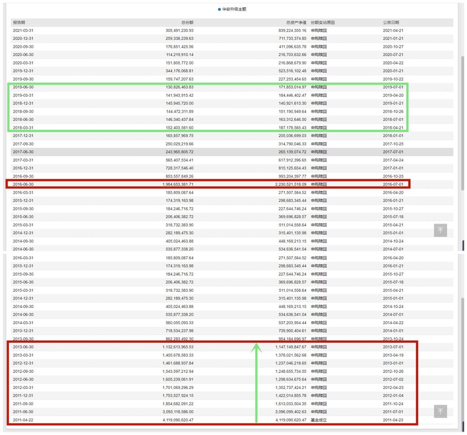Select net asset value 314,790,046.33
Screen dimensions: 467x435
[x=292, y=144]
